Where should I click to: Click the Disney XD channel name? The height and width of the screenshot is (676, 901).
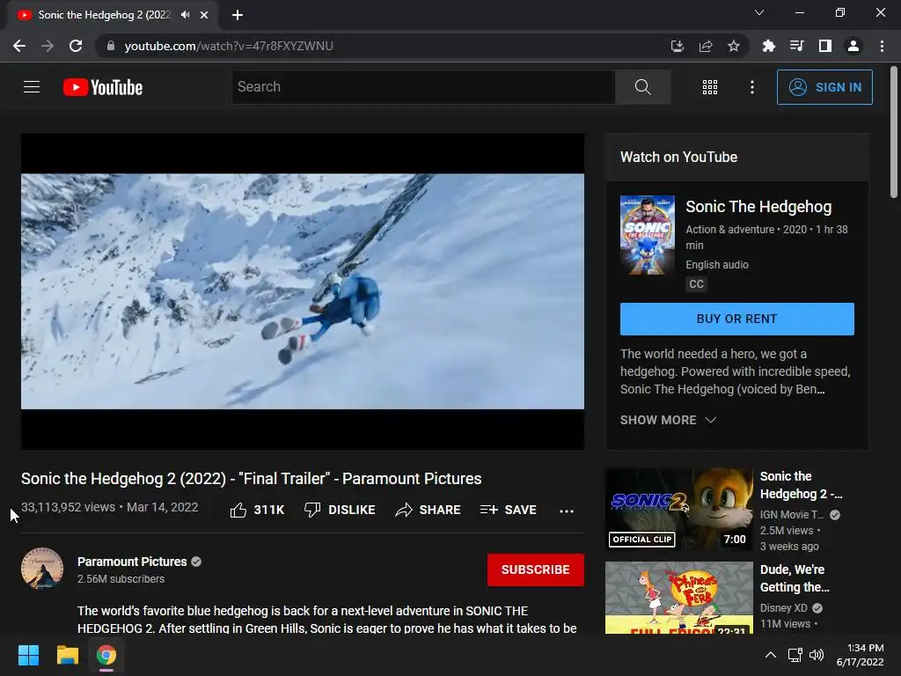point(783,607)
